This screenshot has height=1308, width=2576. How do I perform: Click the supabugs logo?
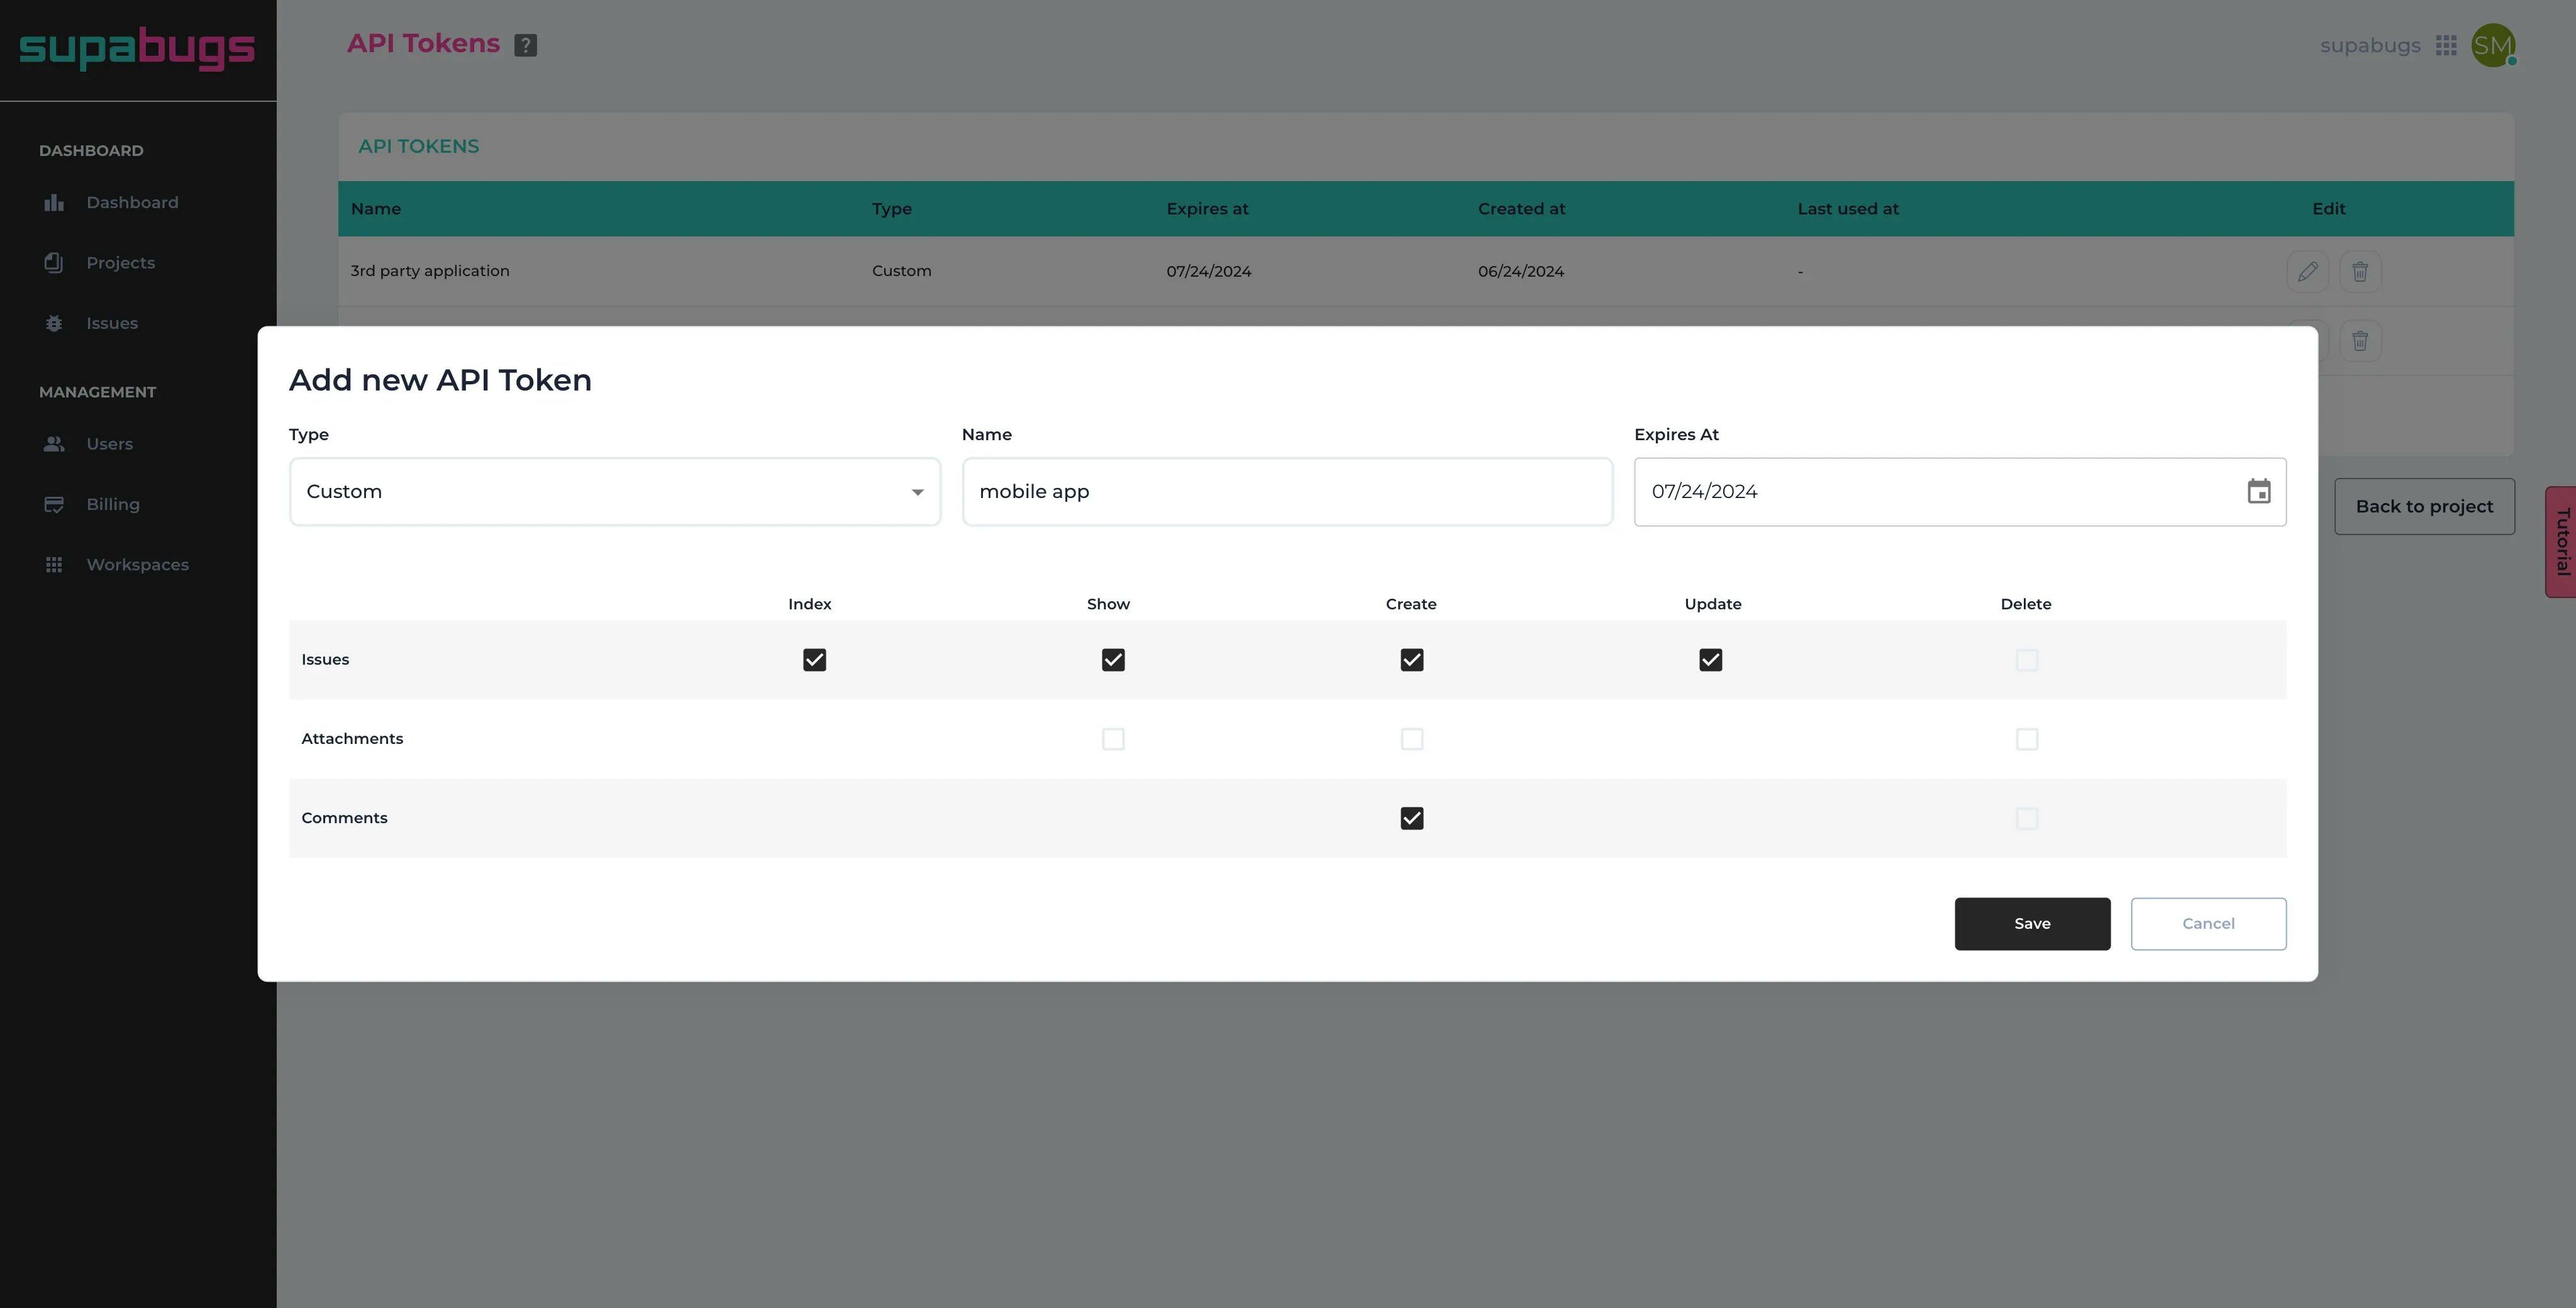[137, 48]
